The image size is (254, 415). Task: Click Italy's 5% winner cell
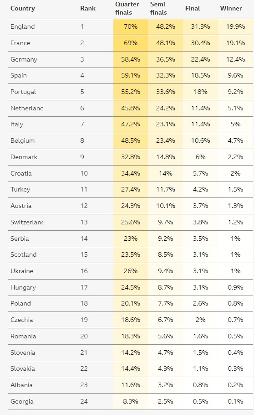235,124
